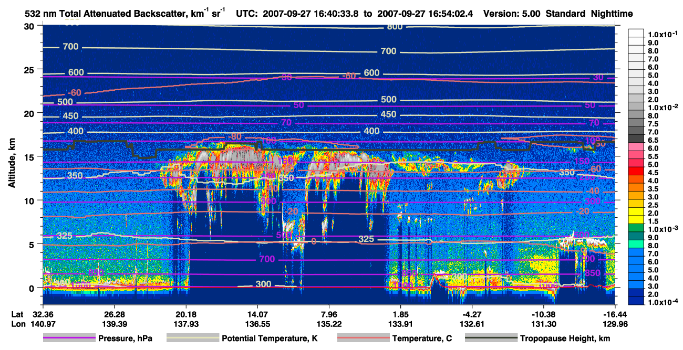This screenshot has width=683, height=350.
Task: Click the colorbar label '1.0x10-1'
Action: [x=664, y=34]
